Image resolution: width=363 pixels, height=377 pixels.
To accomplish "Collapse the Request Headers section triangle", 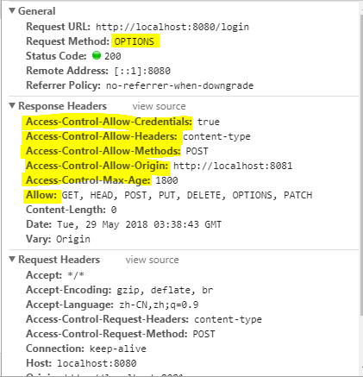I will (x=12, y=260).
